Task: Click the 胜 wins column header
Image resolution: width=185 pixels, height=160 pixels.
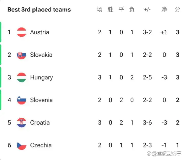Action: point(110,9)
